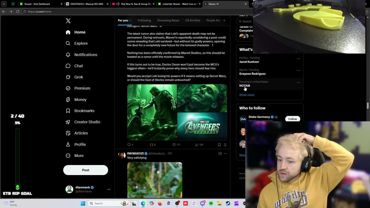This screenshot has width=370, height=208.
Task: Go to Profile in the sidebar
Action: point(76,144)
